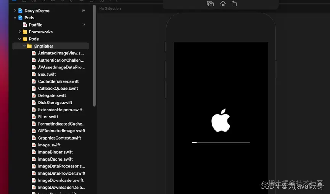Click the ? status badge on Podfile
This screenshot has width=330, height=194.
click(84, 25)
